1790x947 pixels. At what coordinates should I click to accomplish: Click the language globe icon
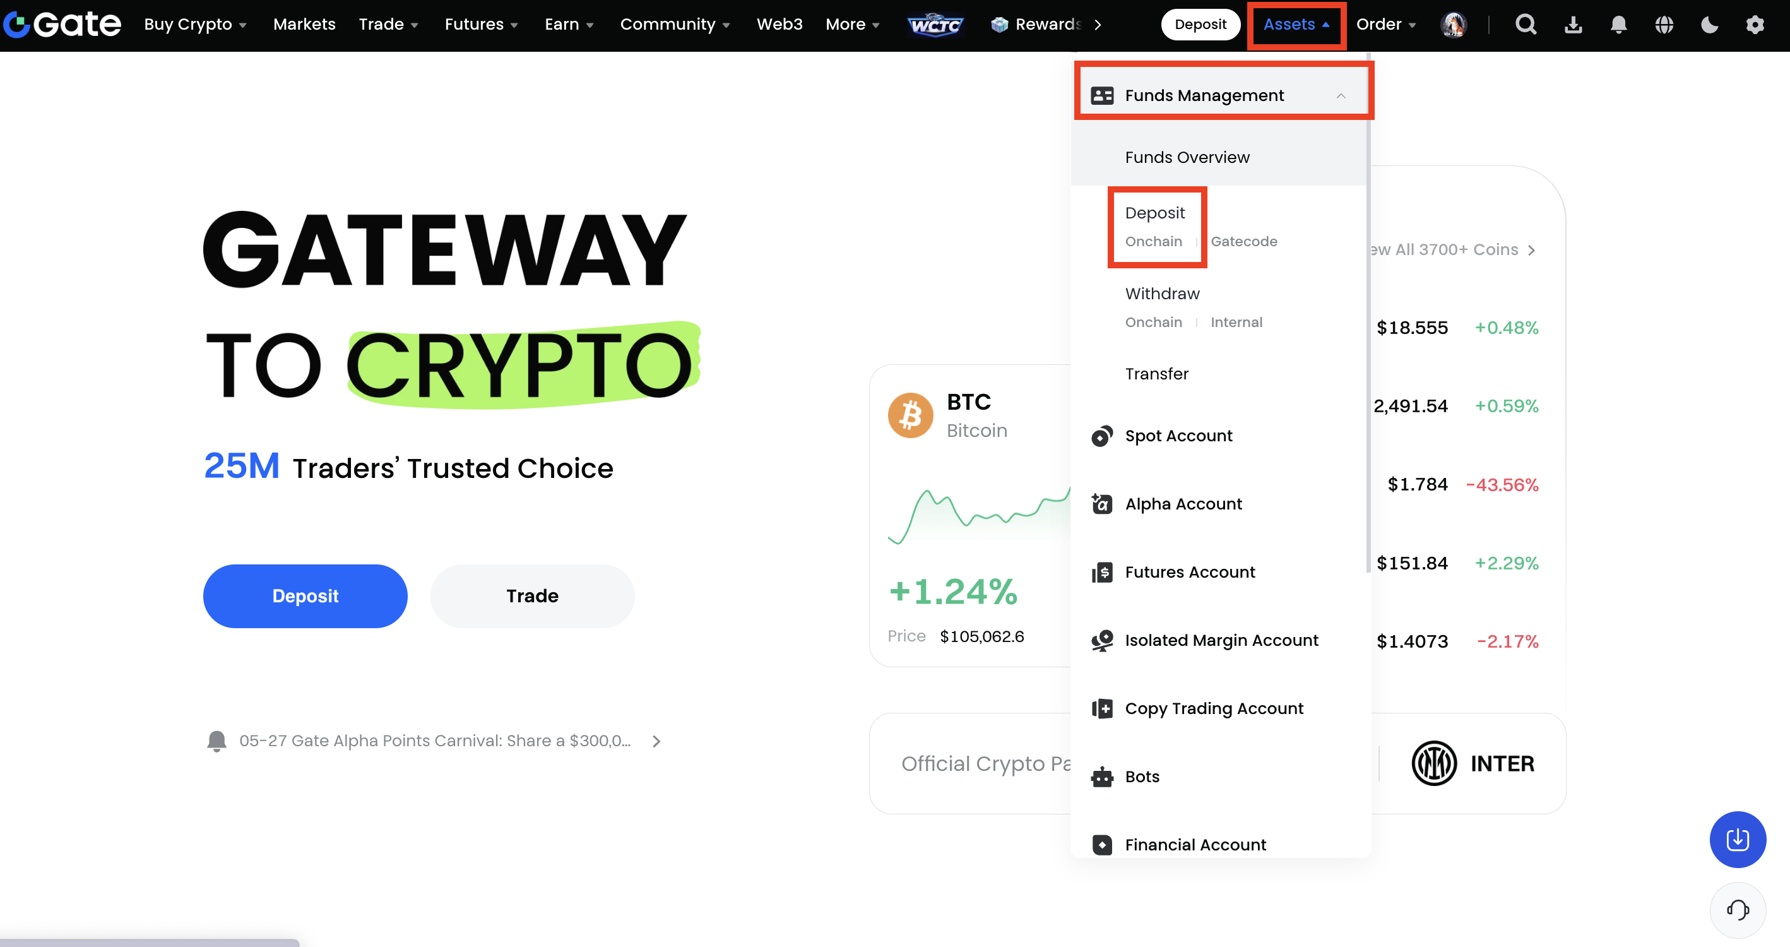(1664, 25)
